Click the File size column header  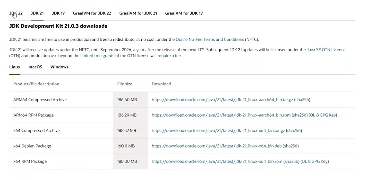click(x=125, y=84)
